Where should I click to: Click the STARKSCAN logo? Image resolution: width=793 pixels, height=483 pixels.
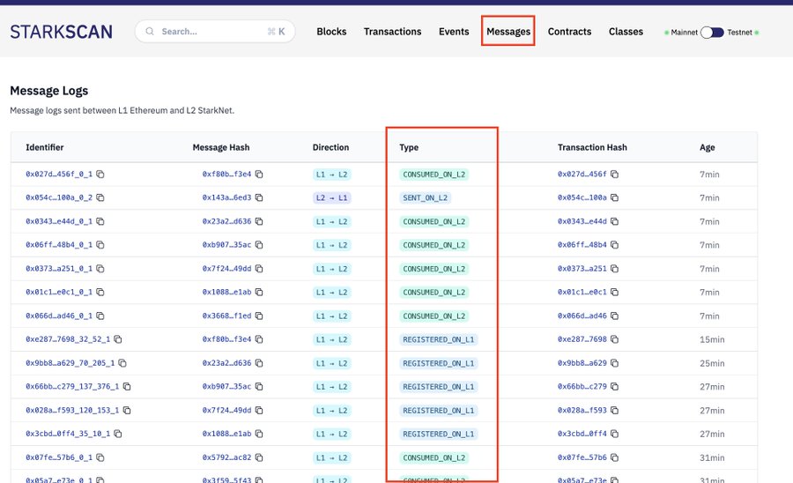[x=61, y=32]
